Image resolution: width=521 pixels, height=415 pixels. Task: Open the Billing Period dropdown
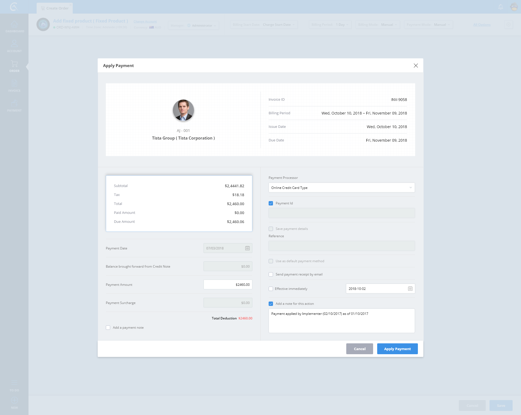330,25
